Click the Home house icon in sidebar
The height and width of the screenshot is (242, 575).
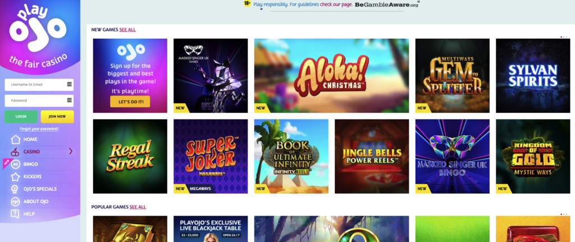pyautogui.click(x=15, y=139)
